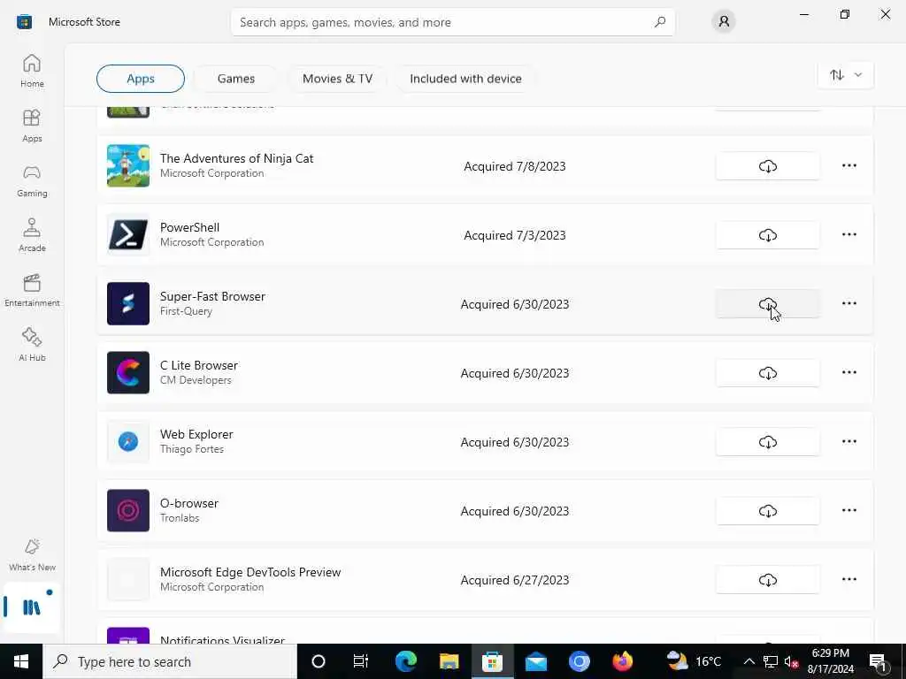The height and width of the screenshot is (679, 906).
Task: Open more options for Web Explorer
Action: pyautogui.click(x=848, y=441)
